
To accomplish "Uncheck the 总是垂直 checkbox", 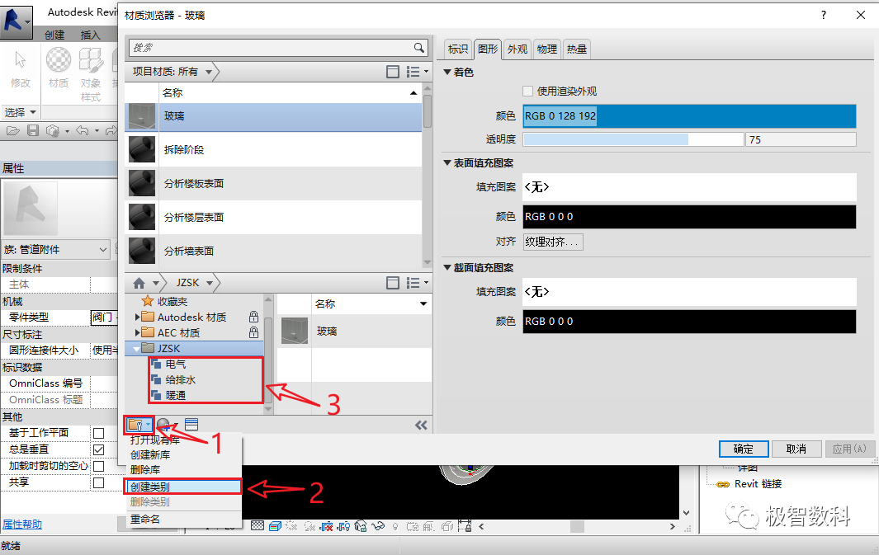I will click(99, 449).
